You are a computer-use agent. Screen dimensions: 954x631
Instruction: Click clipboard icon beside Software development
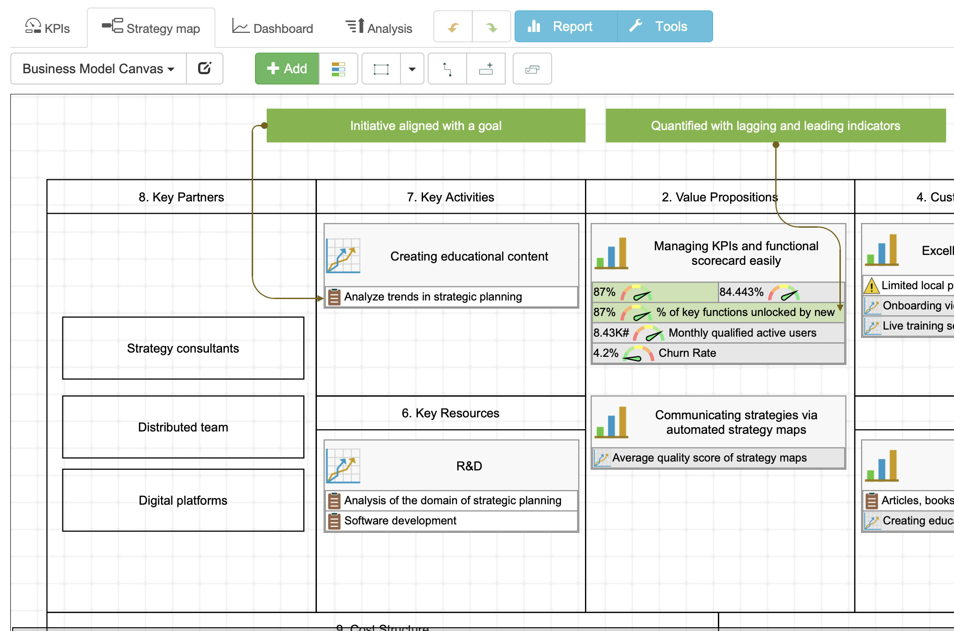coord(334,521)
